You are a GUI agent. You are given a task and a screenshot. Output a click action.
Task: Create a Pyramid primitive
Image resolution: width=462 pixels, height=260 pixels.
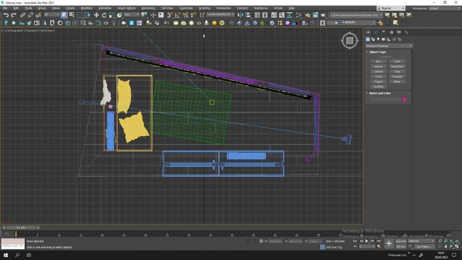(x=397, y=77)
